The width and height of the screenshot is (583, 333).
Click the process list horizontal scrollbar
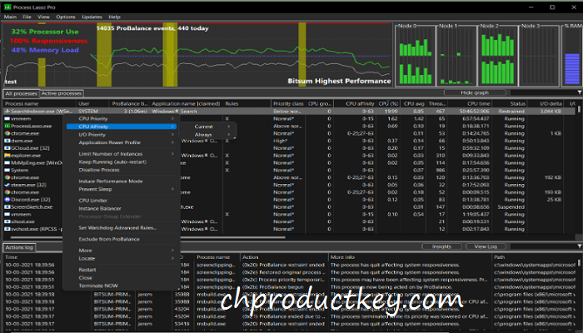click(x=148, y=237)
